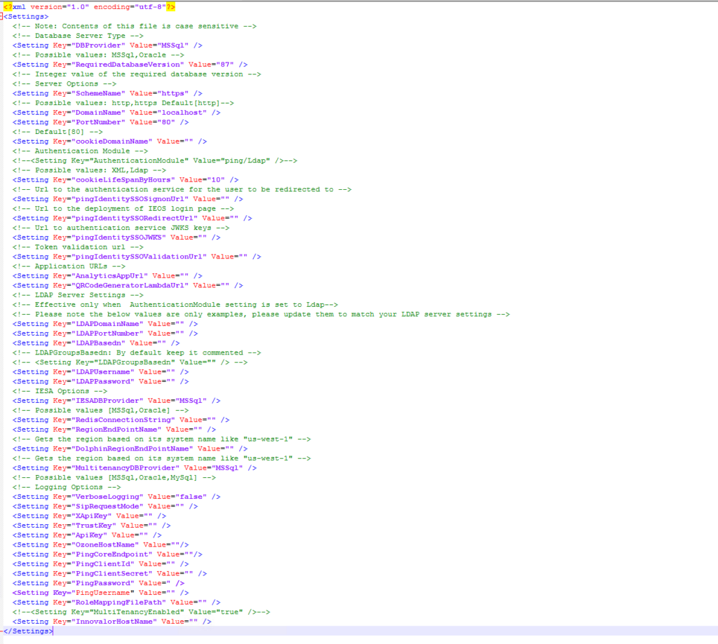Click the commented MultiTenancyEnabled setting line
The image size is (718, 644).
tap(140, 612)
